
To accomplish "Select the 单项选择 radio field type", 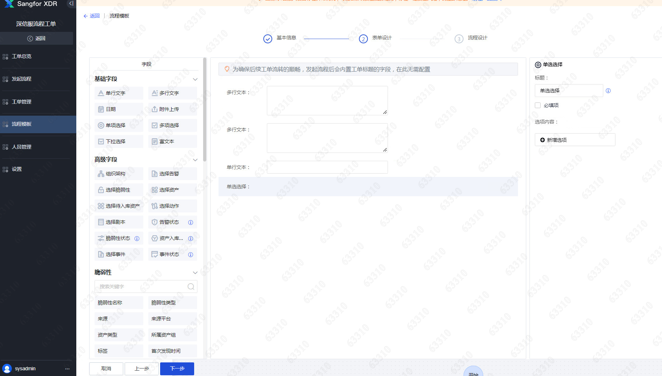I will (x=119, y=125).
